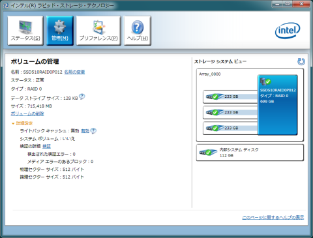Click the 検証 verify link
Screen dimensions: 313x238
click(46, 146)
